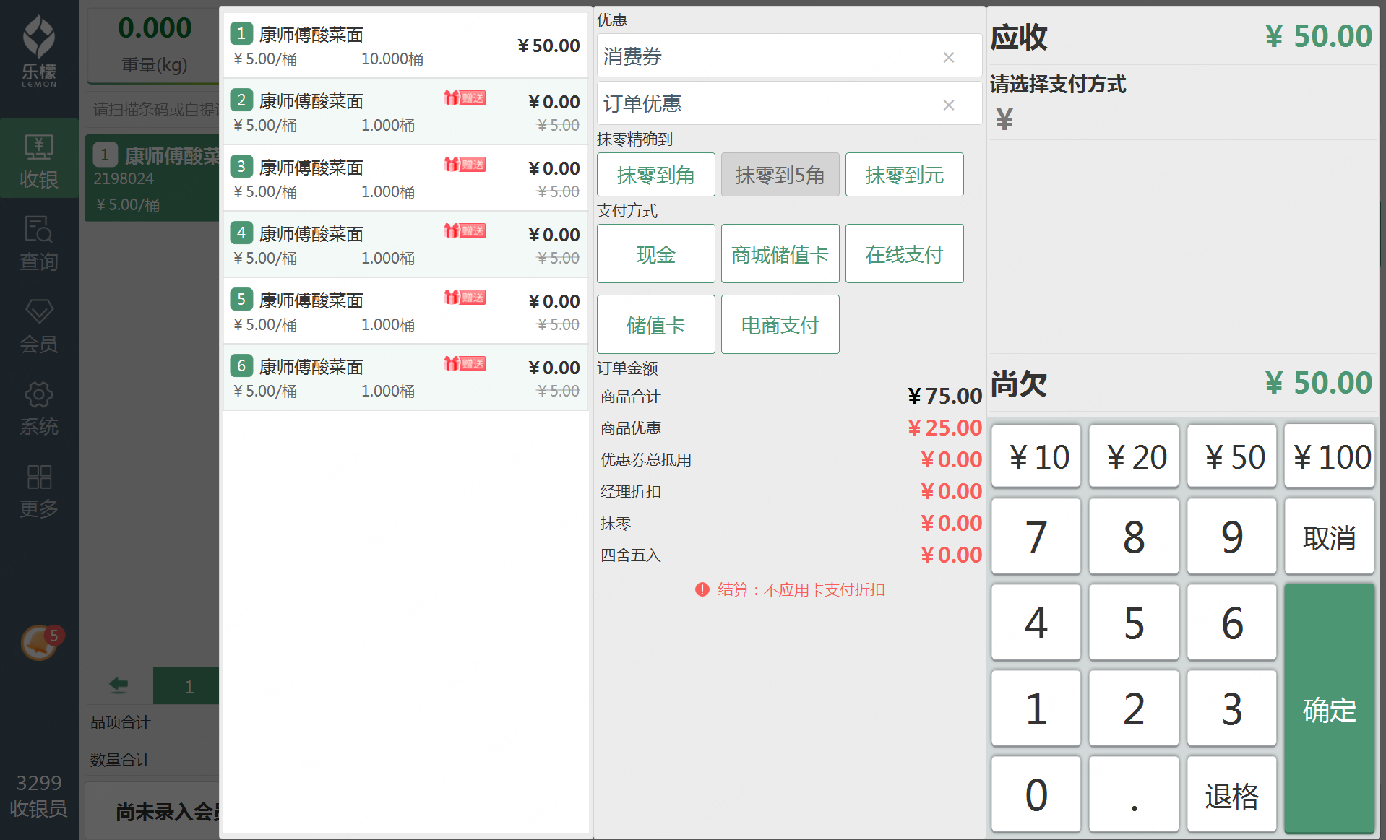The image size is (1386, 840).
Task: Tap keypad digit 3
Action: pos(1232,709)
